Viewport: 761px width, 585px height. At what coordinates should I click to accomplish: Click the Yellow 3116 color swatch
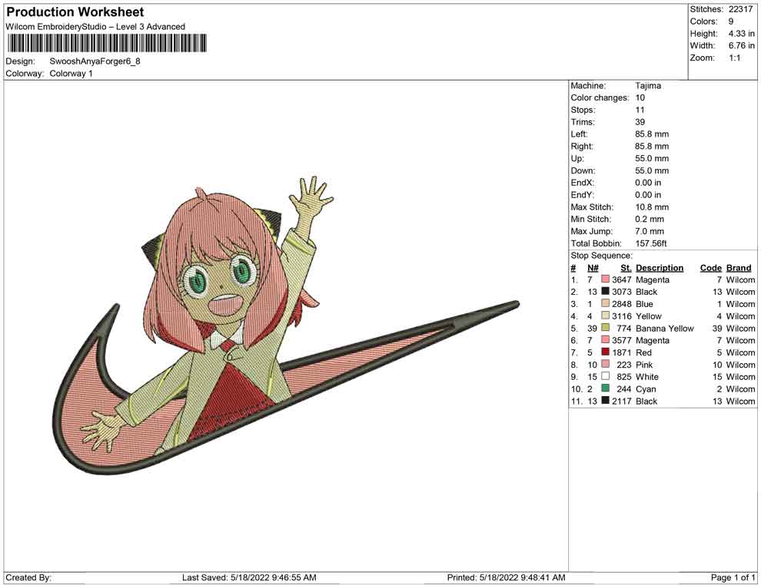click(x=605, y=316)
